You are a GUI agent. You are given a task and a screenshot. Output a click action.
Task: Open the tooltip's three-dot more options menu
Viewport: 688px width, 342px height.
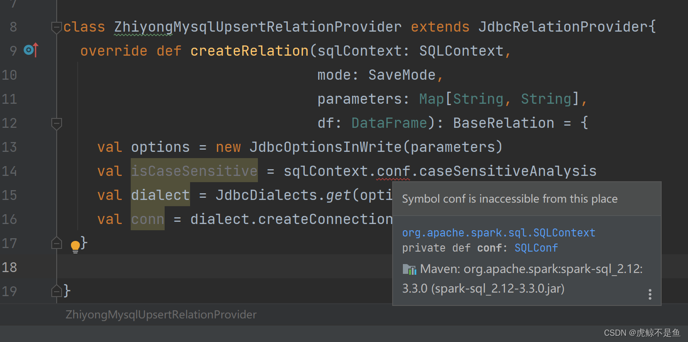(650, 294)
